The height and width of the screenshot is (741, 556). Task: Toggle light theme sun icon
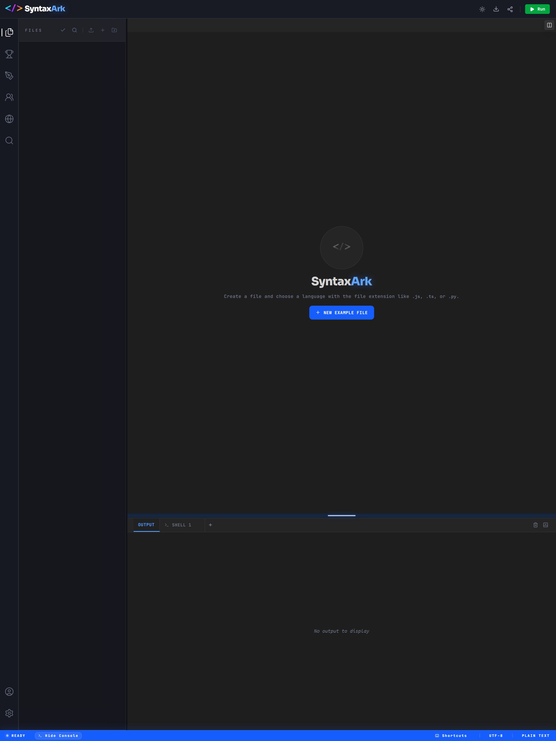pyautogui.click(x=482, y=9)
